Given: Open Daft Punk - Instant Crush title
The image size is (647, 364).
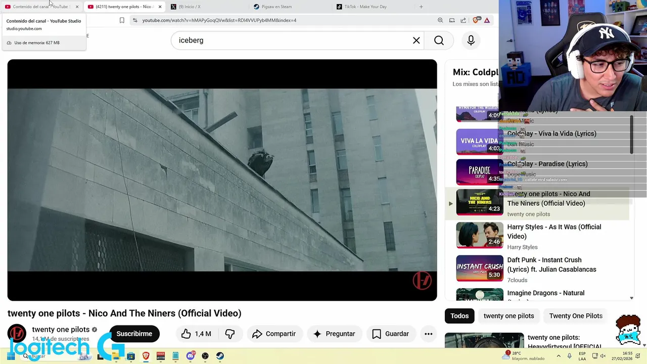Looking at the screenshot, I should click(551, 264).
